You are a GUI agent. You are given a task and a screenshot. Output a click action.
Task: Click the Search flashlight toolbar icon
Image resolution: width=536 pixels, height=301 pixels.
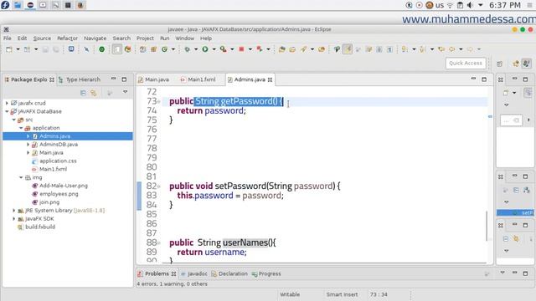click(x=303, y=49)
